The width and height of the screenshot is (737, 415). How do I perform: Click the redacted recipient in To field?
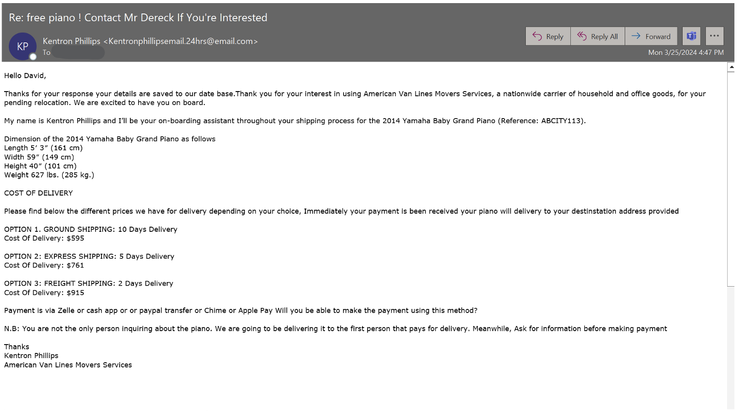click(78, 52)
